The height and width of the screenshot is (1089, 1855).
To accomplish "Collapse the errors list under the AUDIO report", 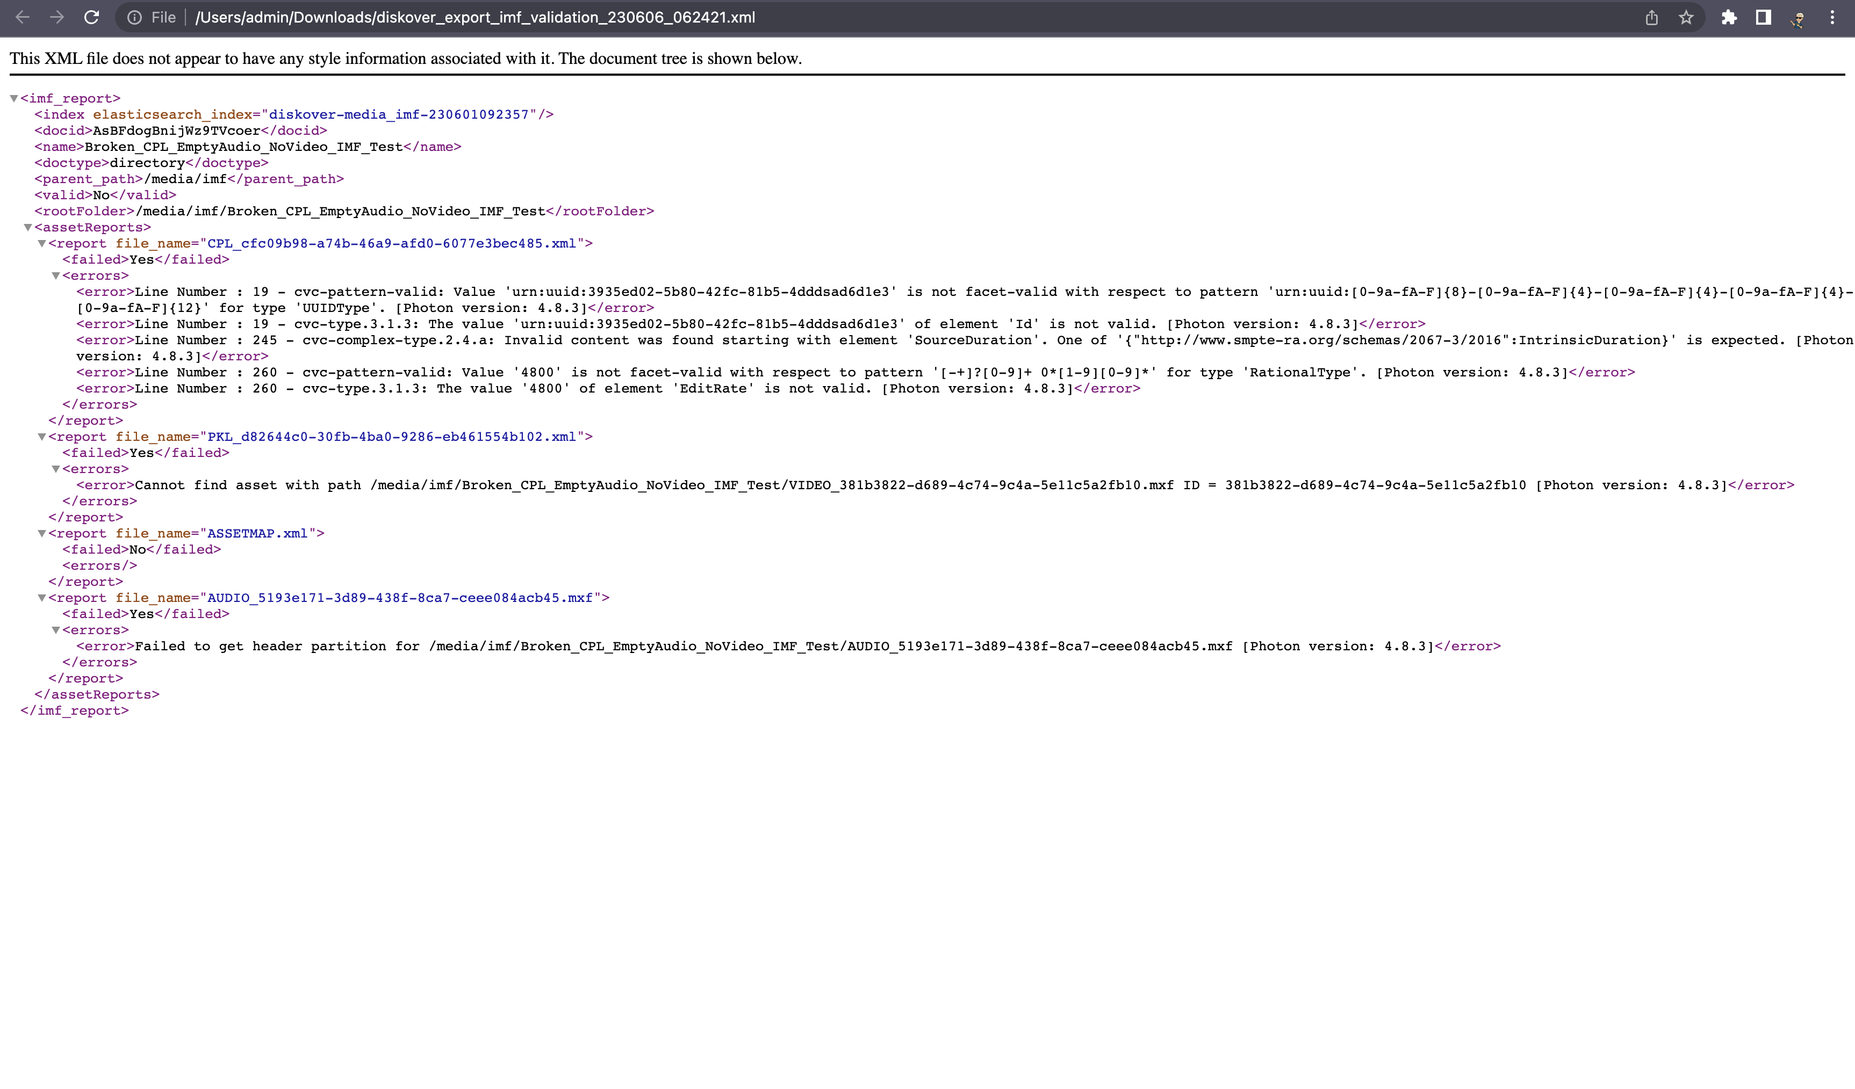I will click(56, 630).
